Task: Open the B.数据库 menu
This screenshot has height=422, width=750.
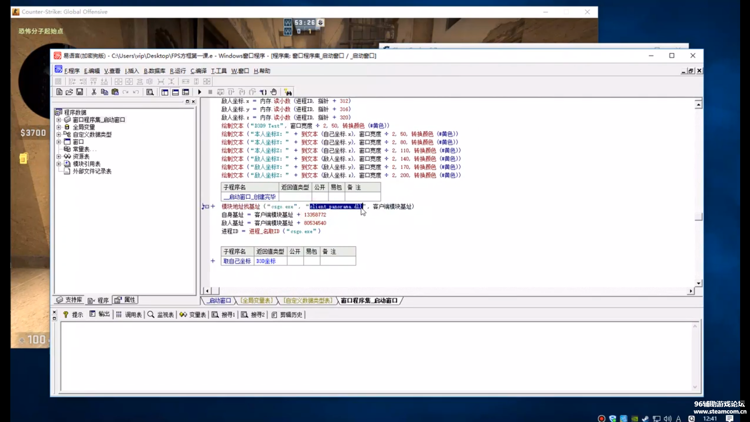Action: click(x=154, y=71)
